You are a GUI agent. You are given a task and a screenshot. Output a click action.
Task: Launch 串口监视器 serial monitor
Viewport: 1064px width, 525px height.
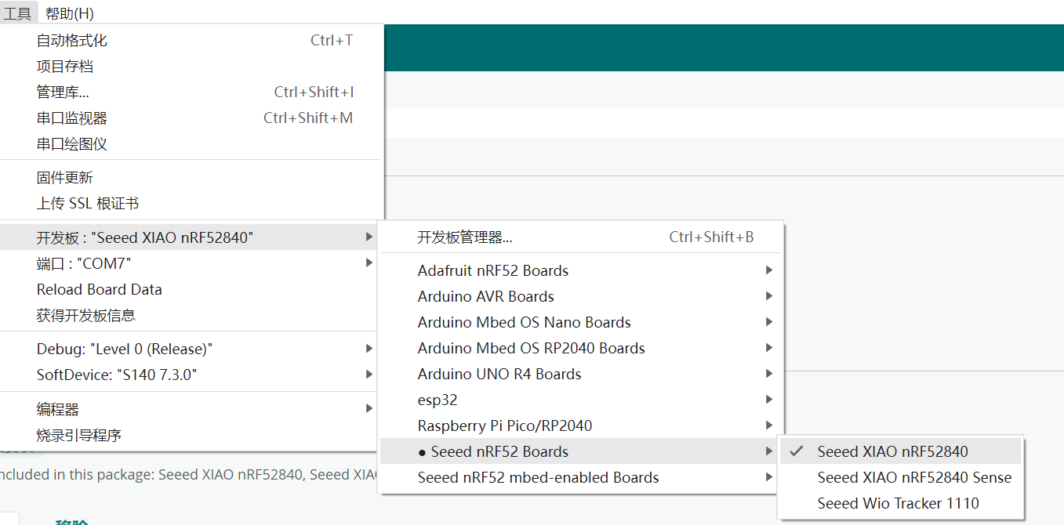[x=191, y=118]
